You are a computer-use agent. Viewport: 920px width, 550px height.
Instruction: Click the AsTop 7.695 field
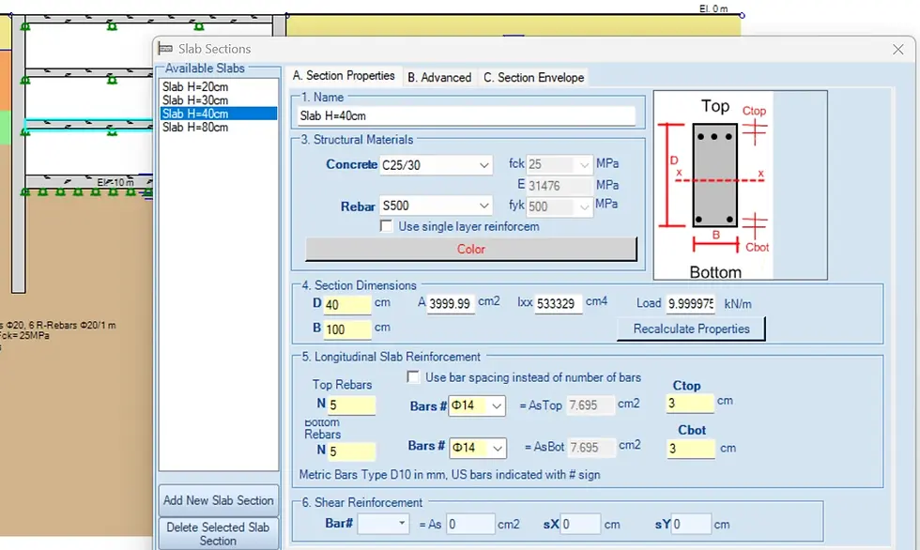point(590,405)
